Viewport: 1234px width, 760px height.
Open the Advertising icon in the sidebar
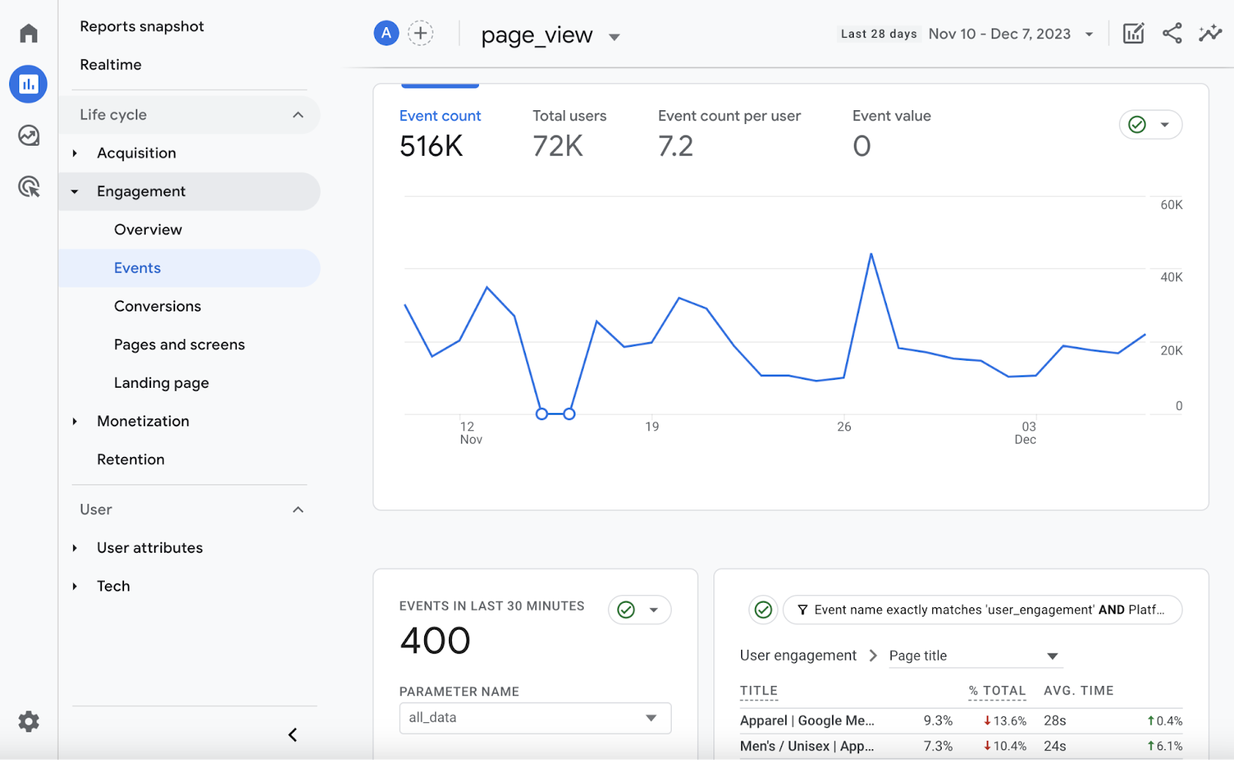pos(28,187)
